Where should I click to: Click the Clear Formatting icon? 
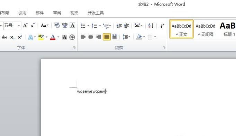(x=57, y=26)
